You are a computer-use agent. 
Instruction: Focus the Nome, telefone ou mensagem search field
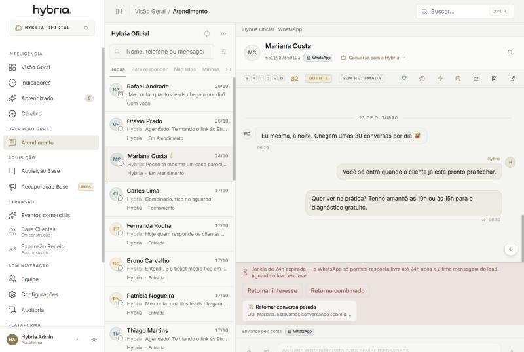pyautogui.click(x=162, y=52)
